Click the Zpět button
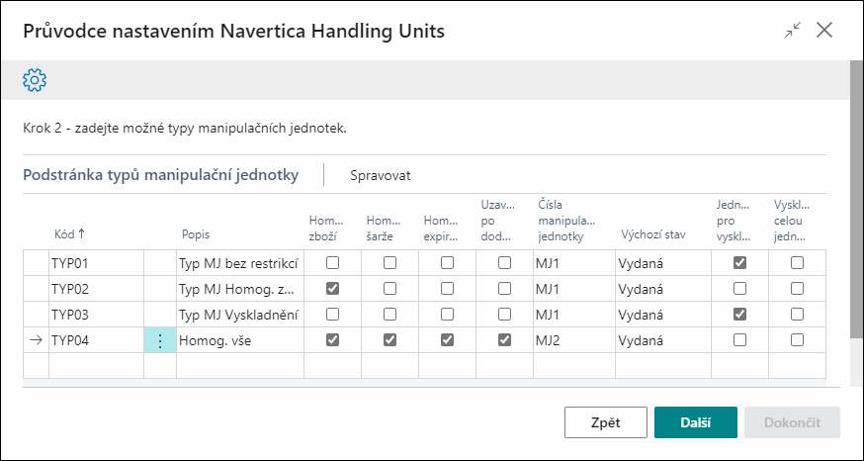The height and width of the screenshot is (461, 864). 606,422
